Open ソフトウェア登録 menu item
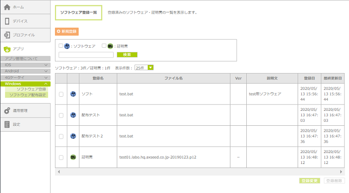Screen dimensions: 349x193 pyautogui.click(x=31, y=89)
